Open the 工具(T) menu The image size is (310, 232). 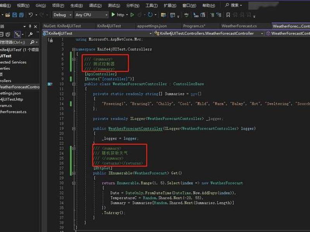152,5
